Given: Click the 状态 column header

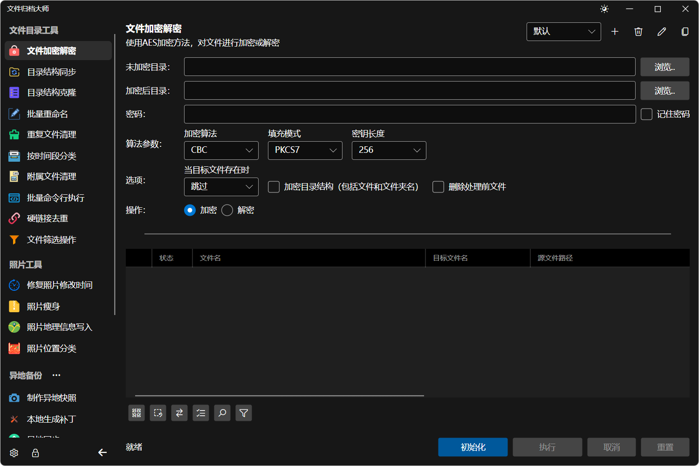Looking at the screenshot, I should coord(172,258).
